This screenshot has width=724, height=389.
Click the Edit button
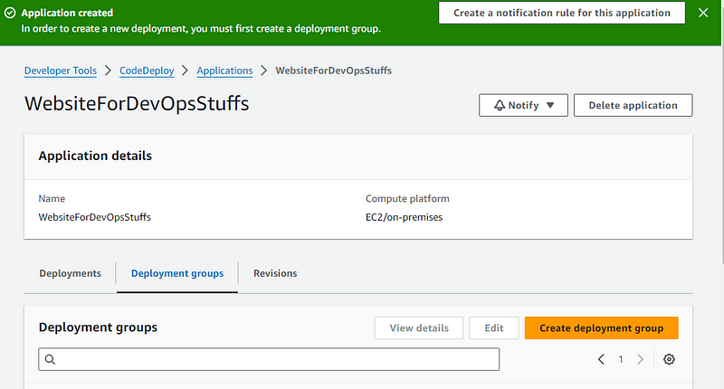point(493,328)
